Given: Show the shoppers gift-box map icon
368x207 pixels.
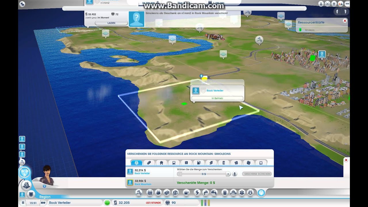Looking at the screenshot, I should [158, 192].
